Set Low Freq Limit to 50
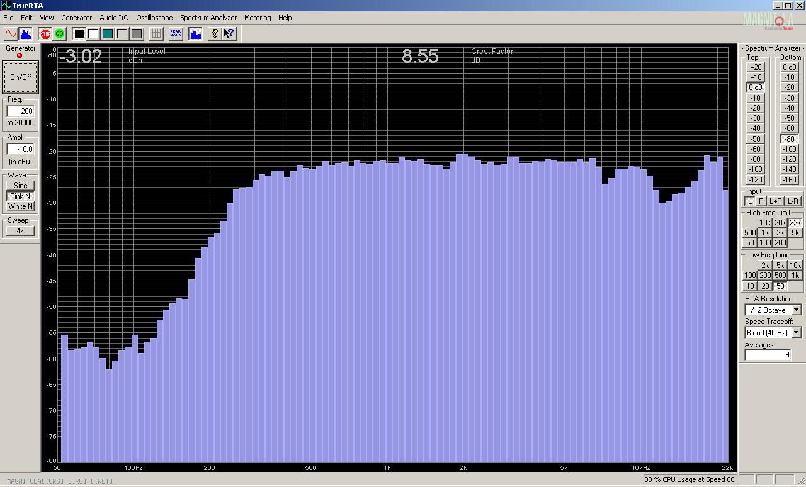Image resolution: width=806 pixels, height=487 pixels. (x=780, y=286)
